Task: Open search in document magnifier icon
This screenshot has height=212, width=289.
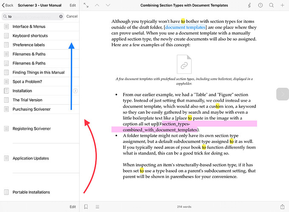Action: pyautogui.click(x=271, y=5)
